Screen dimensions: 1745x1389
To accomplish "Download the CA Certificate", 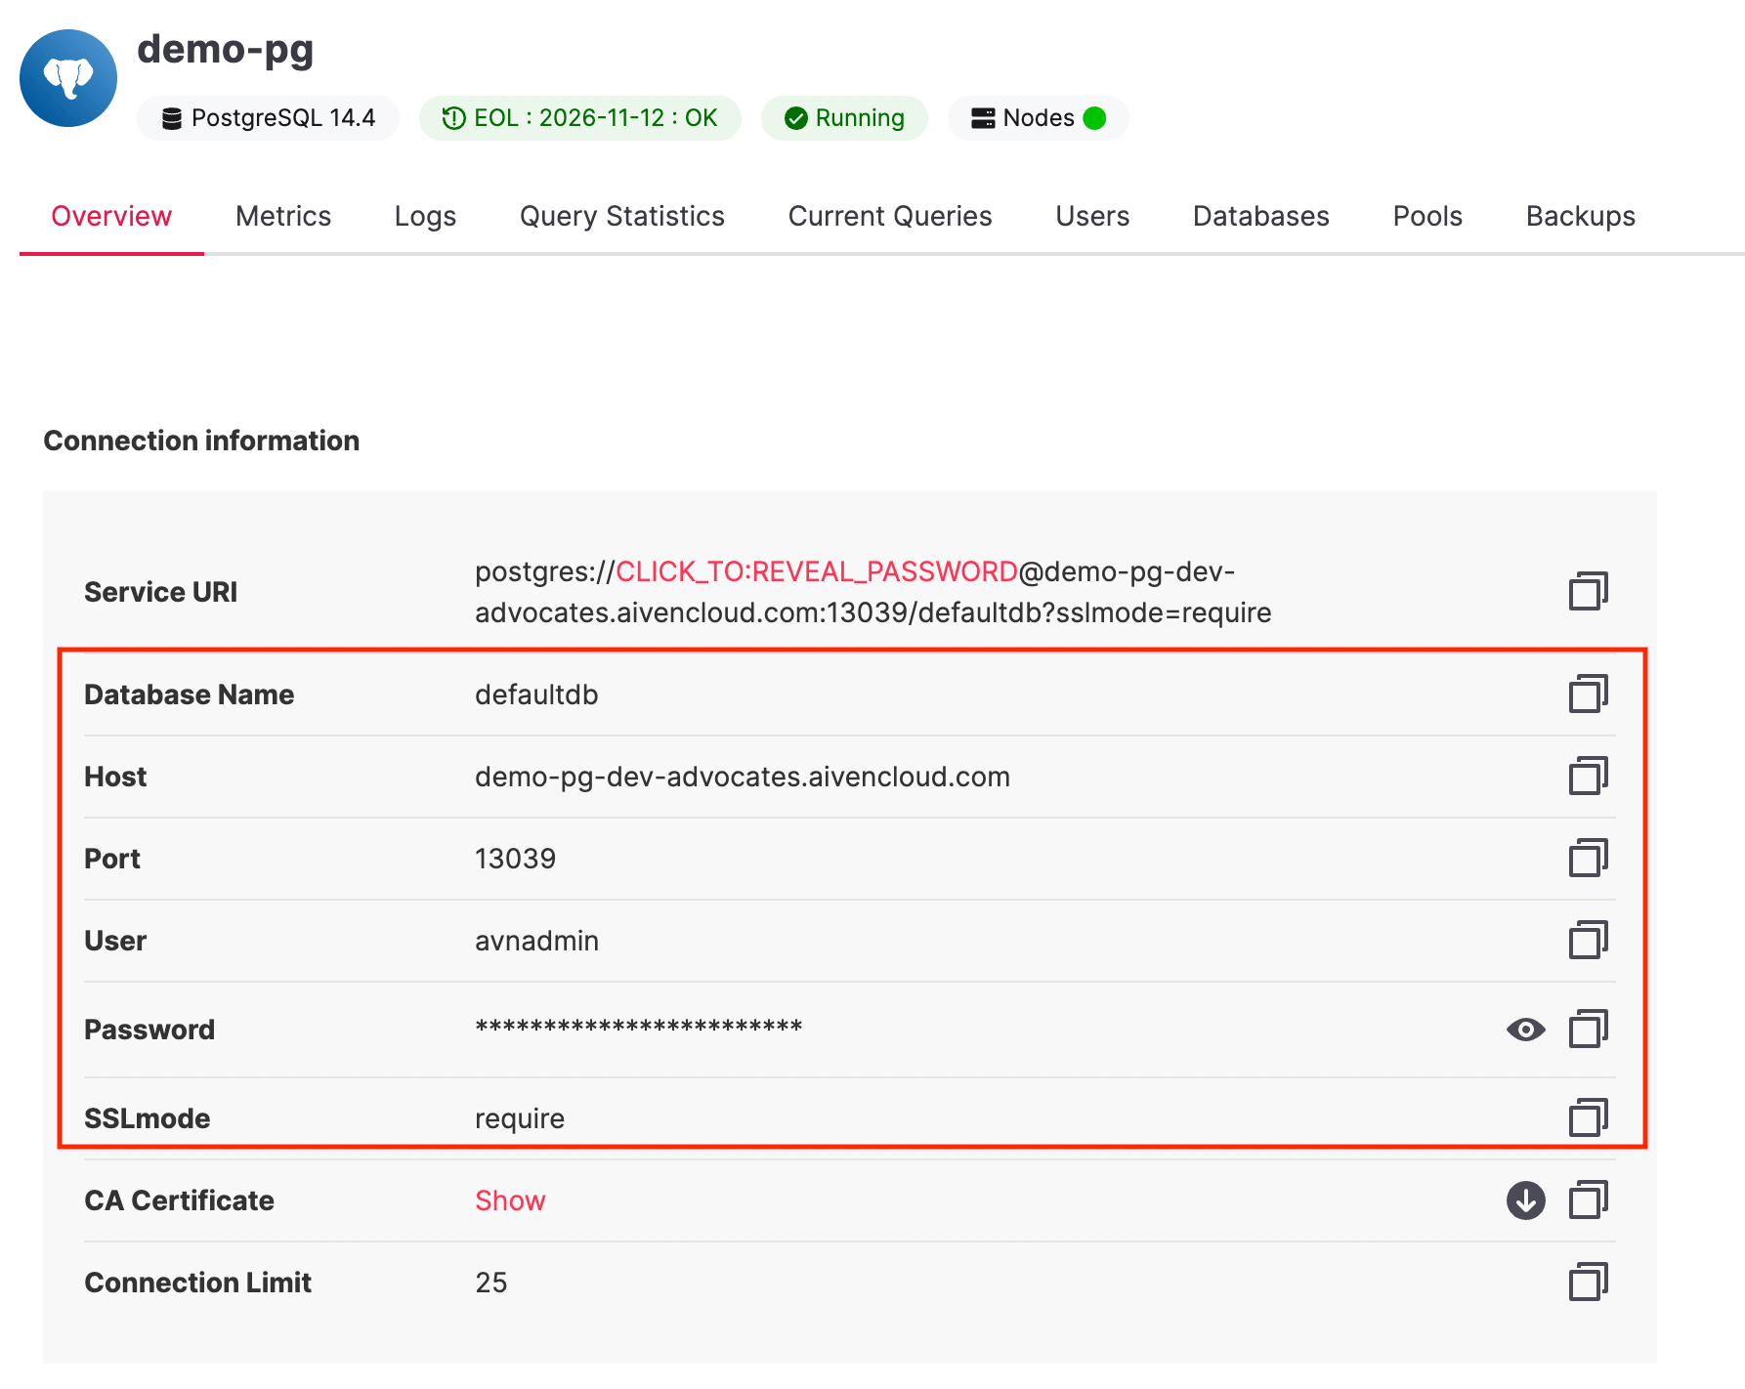I will tap(1525, 1200).
